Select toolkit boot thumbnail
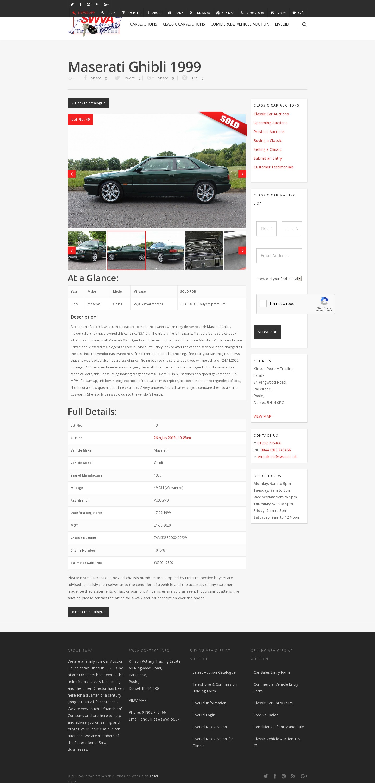The image size is (375, 783). (x=204, y=250)
